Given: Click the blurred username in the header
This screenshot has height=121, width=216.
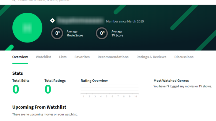Looking at the screenshot, I should tap(80, 21).
